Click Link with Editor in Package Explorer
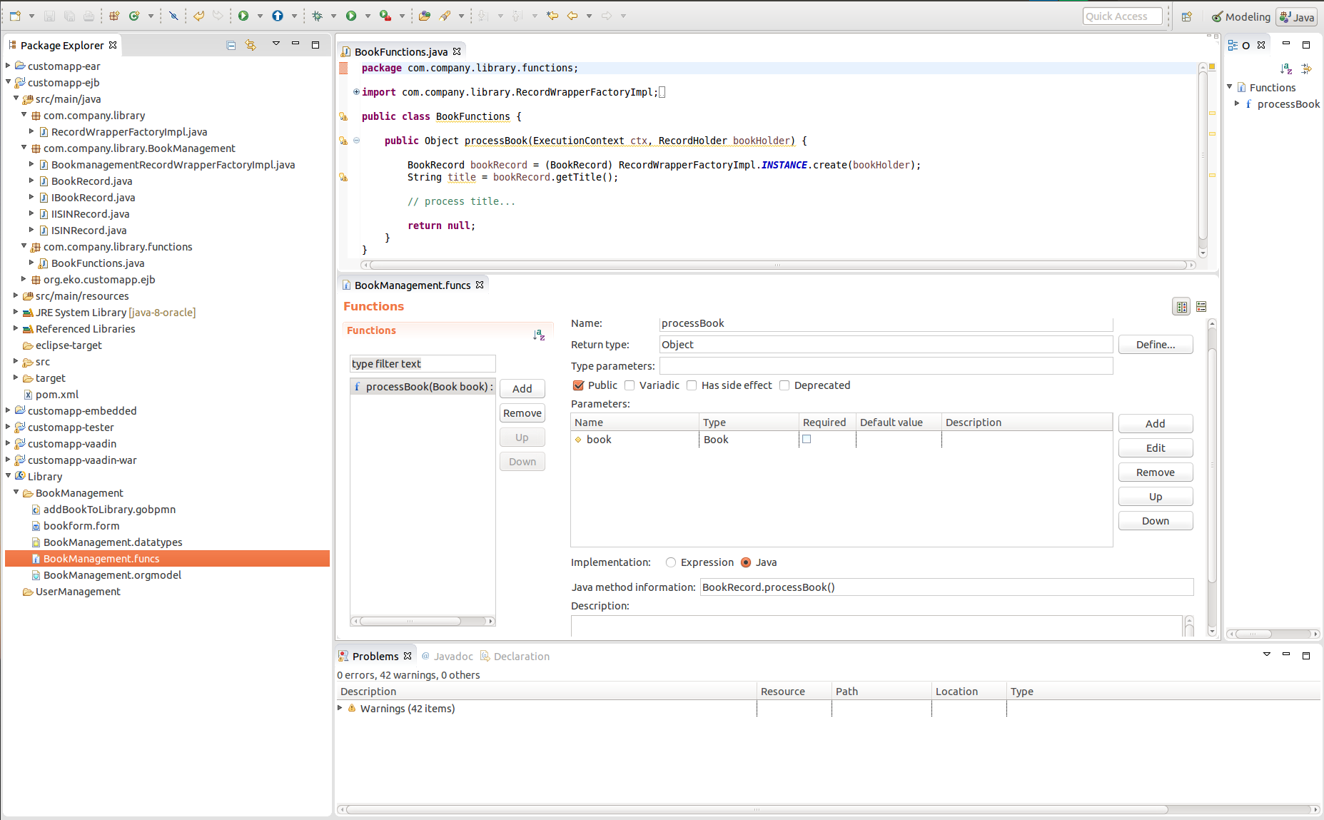The width and height of the screenshot is (1324, 820). click(251, 45)
